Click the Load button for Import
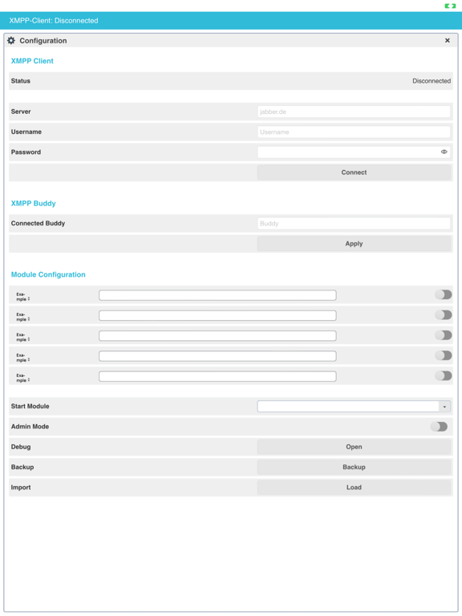Screen dimensions: 462x616 point(354,488)
